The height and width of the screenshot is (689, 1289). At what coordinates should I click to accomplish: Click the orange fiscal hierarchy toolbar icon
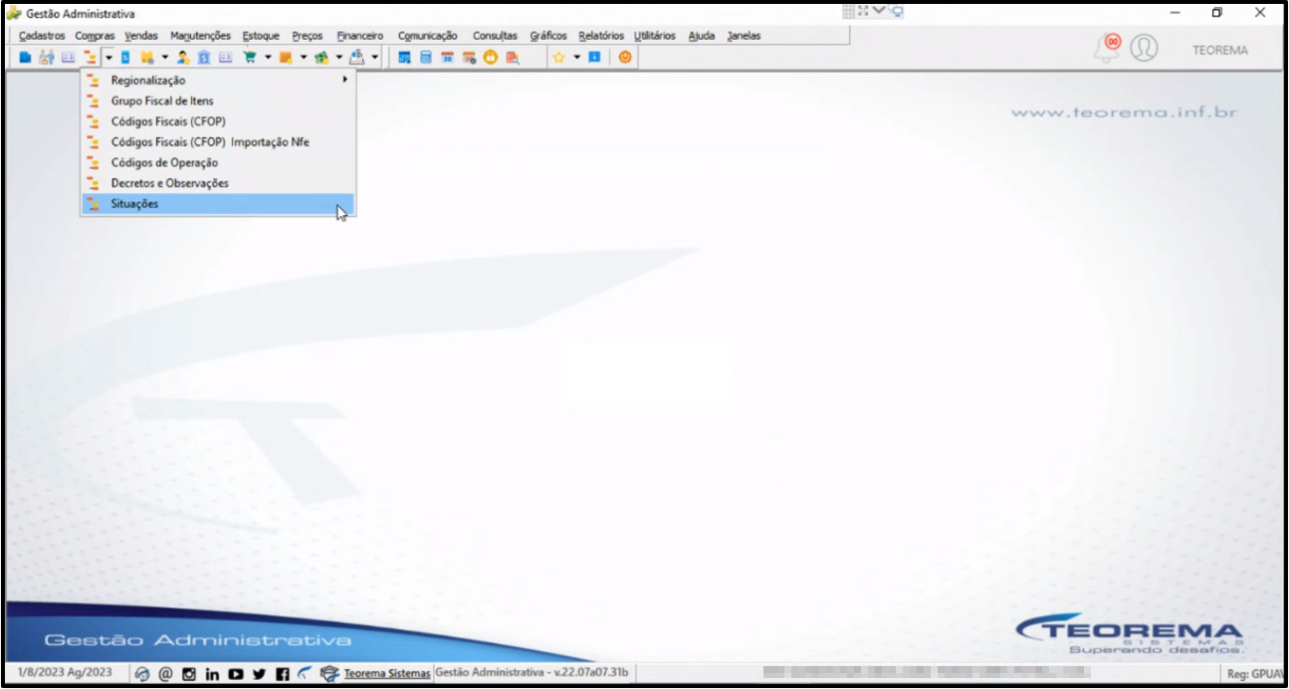(89, 58)
